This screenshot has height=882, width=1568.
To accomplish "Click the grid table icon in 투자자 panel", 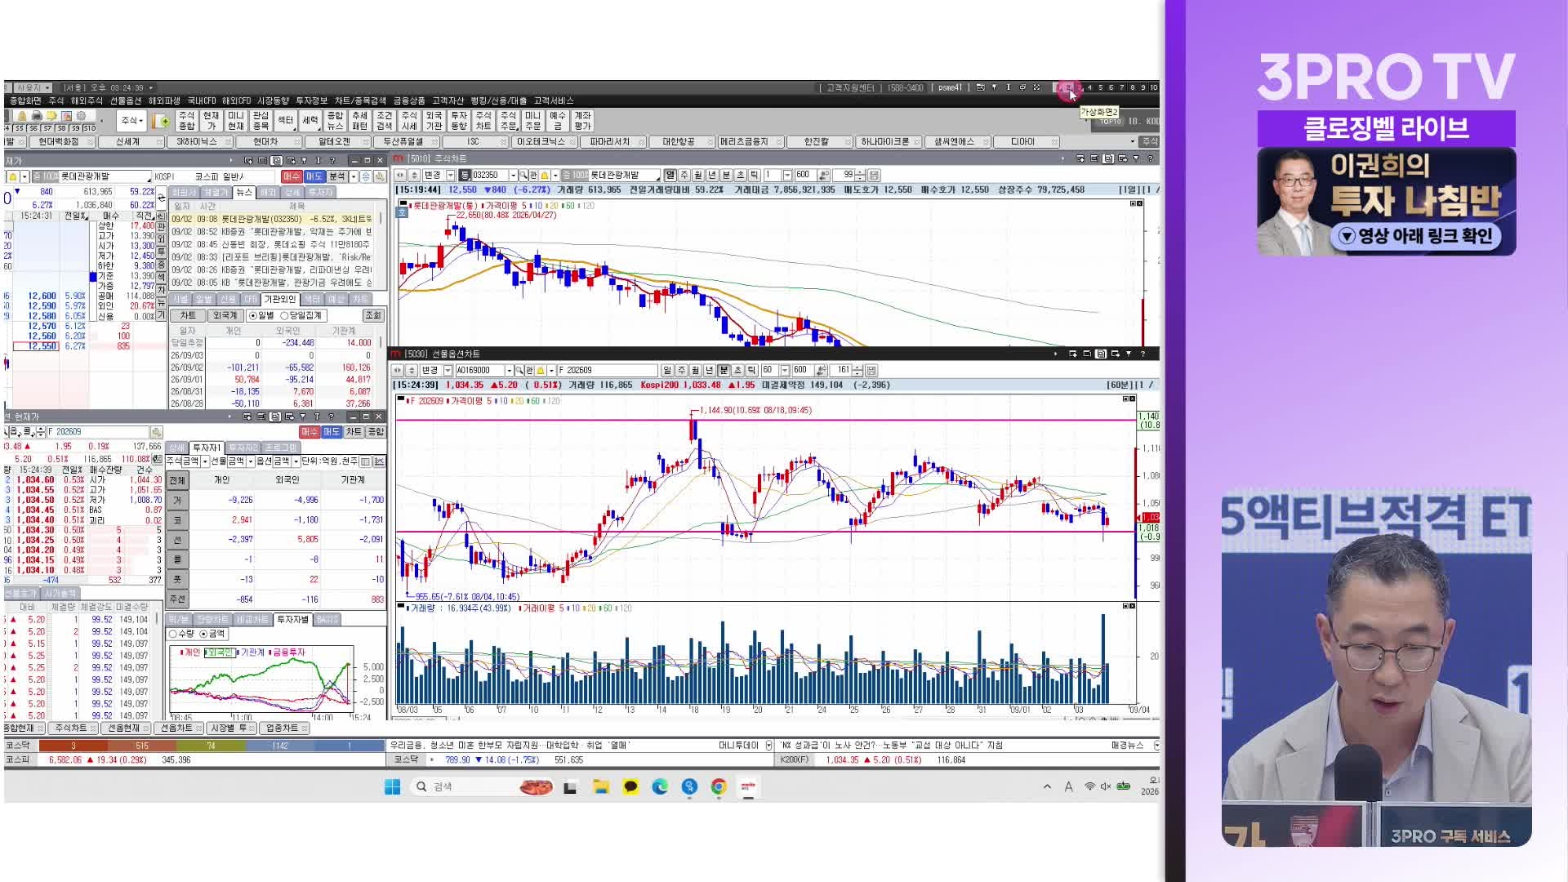I will [x=365, y=461].
